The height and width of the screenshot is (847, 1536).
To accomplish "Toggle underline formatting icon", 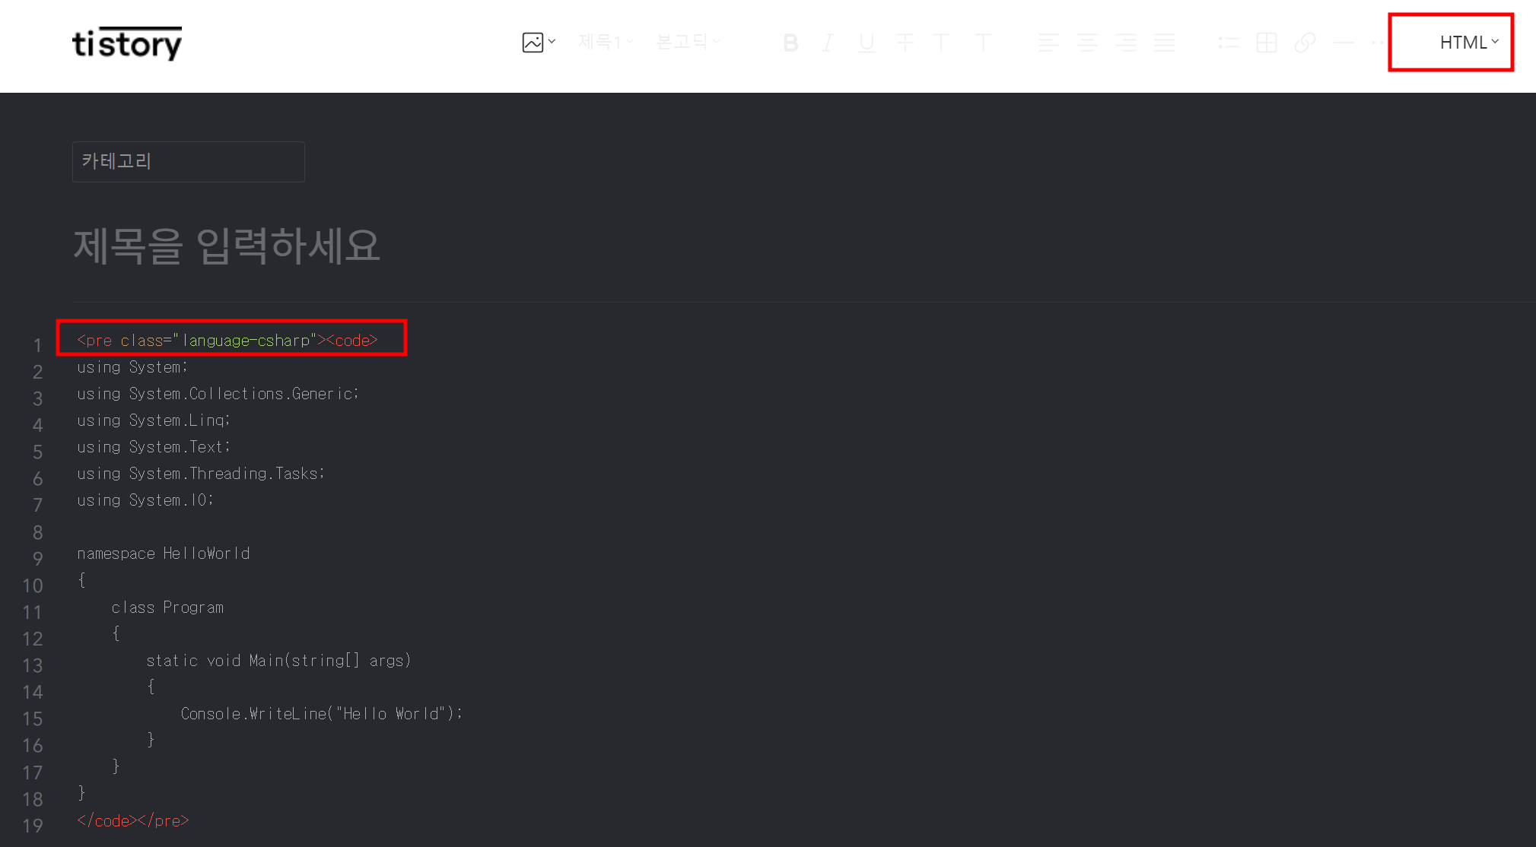I will 867,43.
